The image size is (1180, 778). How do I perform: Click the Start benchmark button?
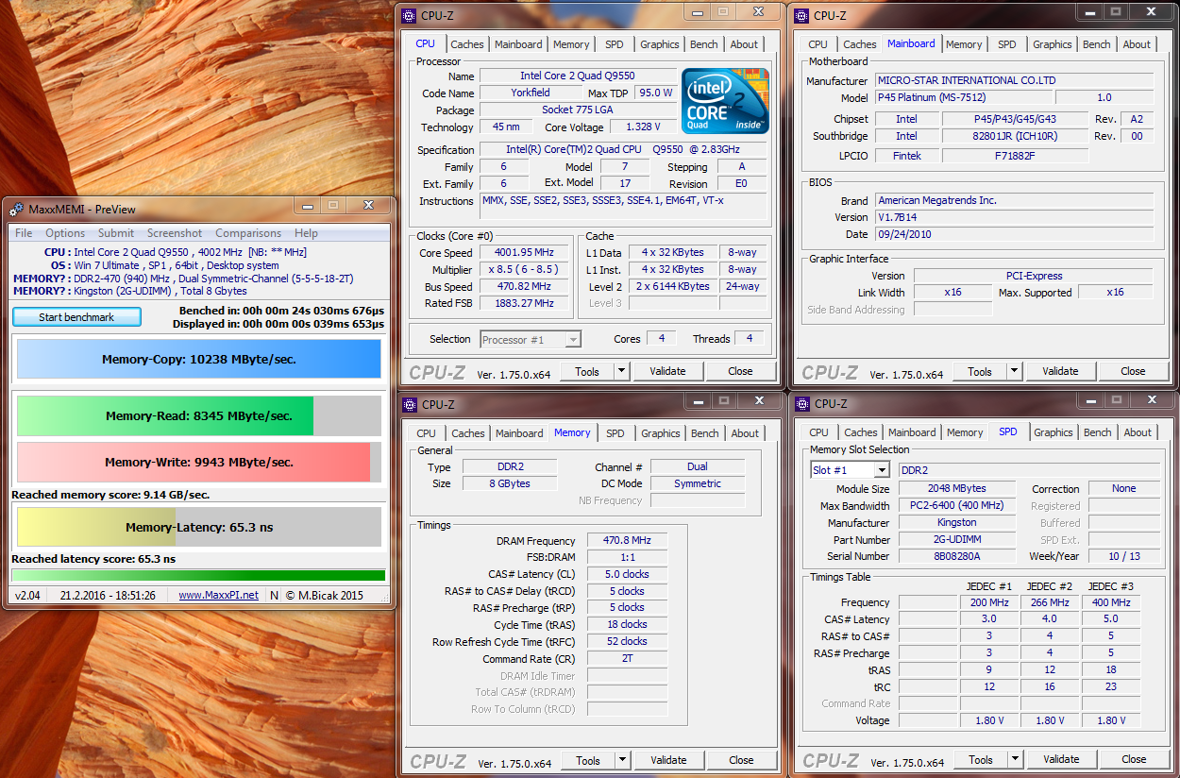click(76, 317)
